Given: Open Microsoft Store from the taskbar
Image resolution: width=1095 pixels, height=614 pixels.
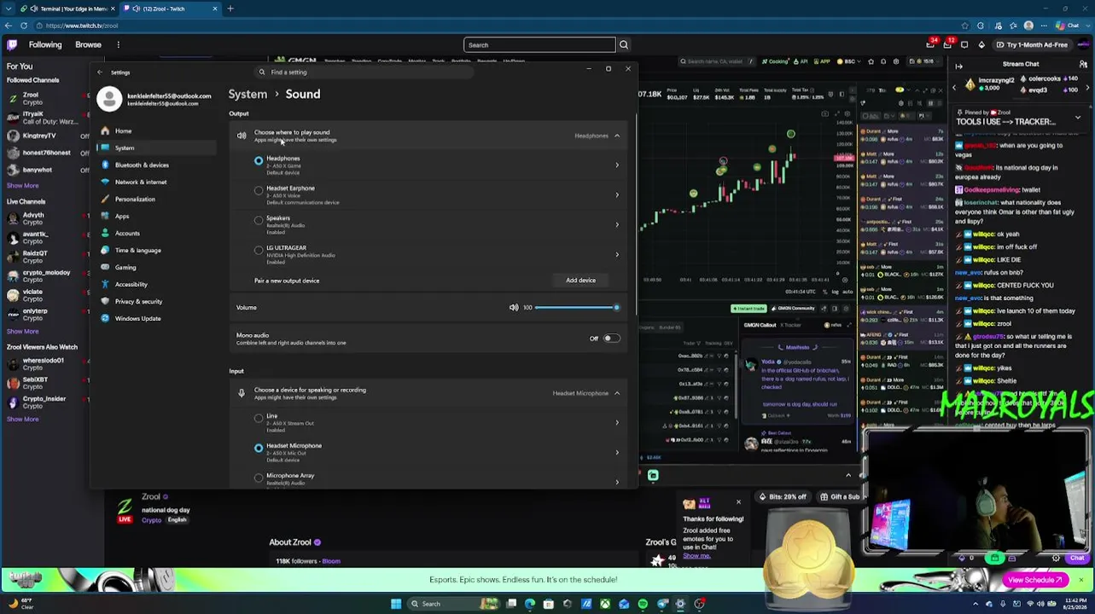Looking at the screenshot, I should (x=549, y=604).
